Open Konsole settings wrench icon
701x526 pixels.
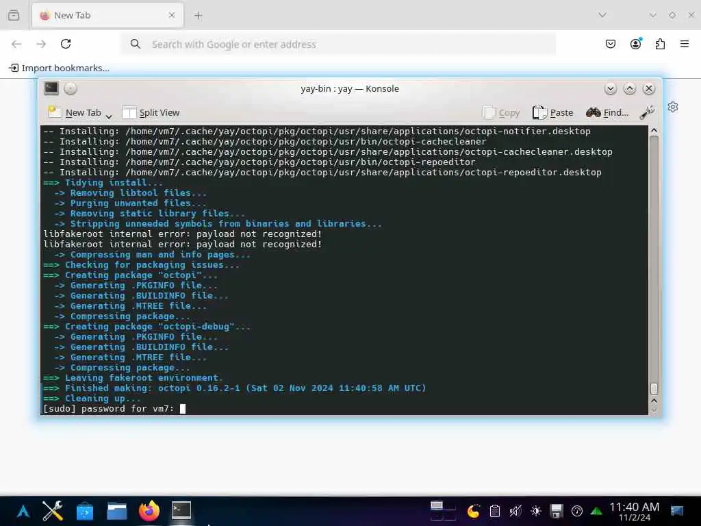click(x=647, y=112)
